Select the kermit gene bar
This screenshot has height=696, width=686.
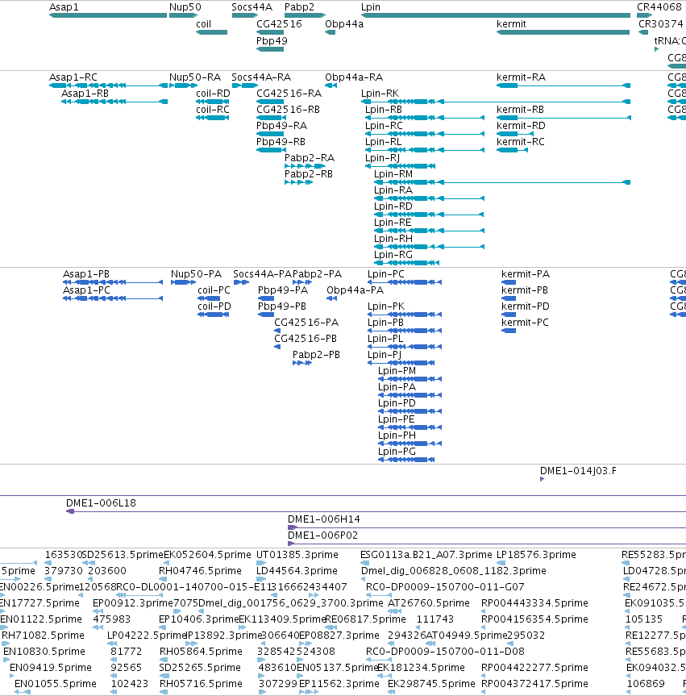[563, 32]
